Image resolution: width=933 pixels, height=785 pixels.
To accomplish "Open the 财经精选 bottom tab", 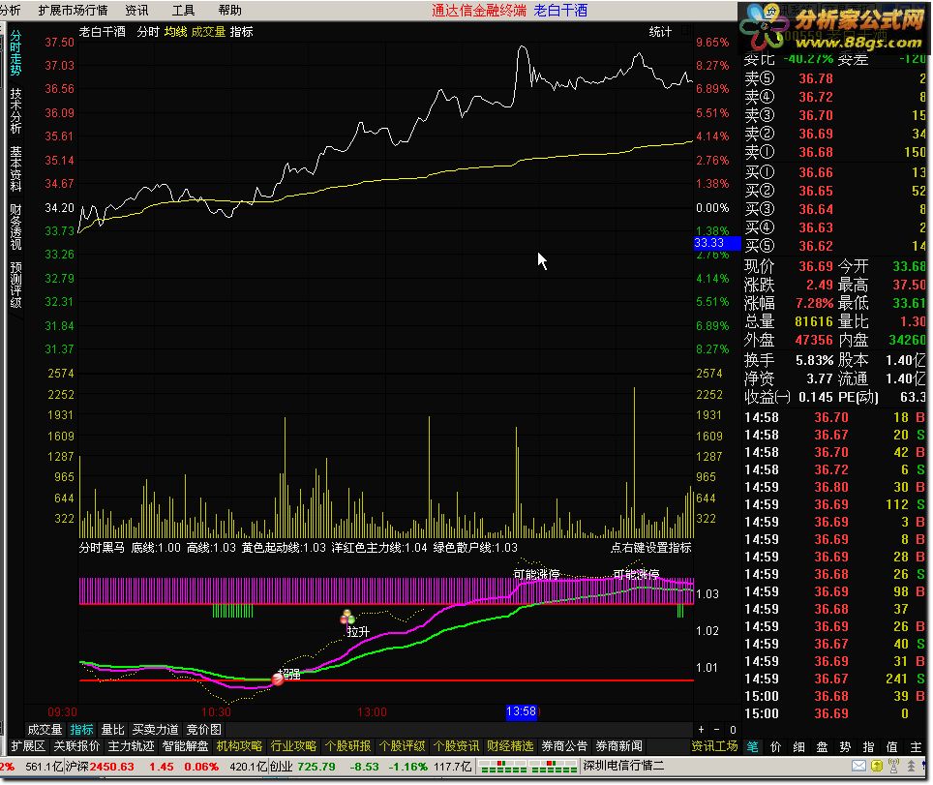I will pyautogui.click(x=510, y=746).
